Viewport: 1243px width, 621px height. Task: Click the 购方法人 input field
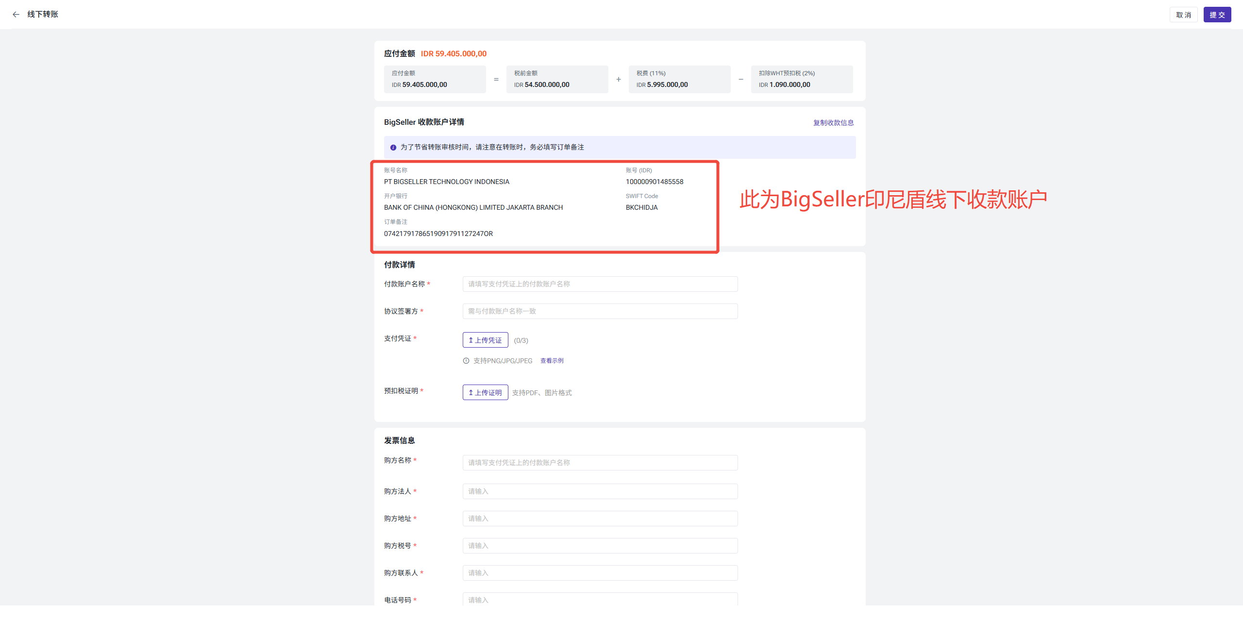click(600, 491)
